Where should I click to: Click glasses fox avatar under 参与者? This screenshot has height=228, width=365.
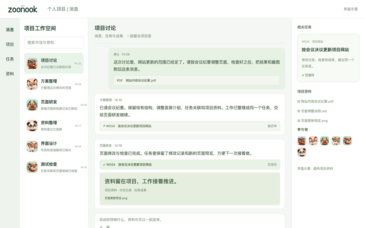click(x=313, y=141)
